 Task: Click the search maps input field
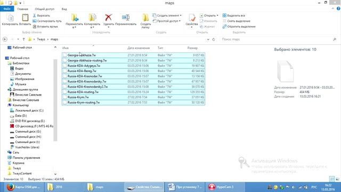click(276, 39)
